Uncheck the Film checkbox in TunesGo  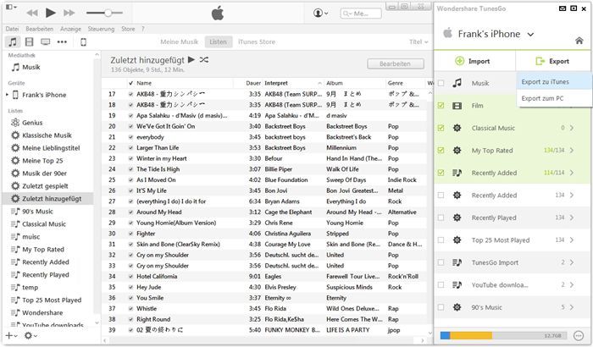pyautogui.click(x=441, y=106)
